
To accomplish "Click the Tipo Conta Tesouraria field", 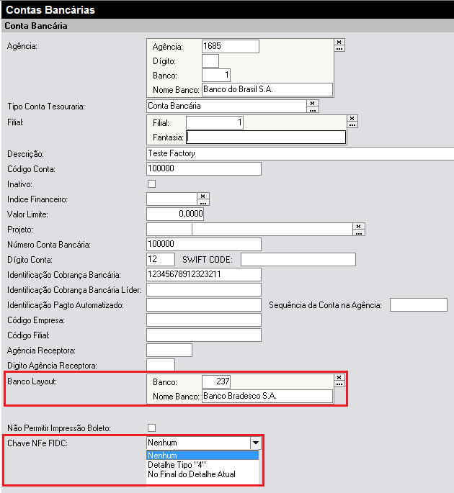I will [x=226, y=106].
